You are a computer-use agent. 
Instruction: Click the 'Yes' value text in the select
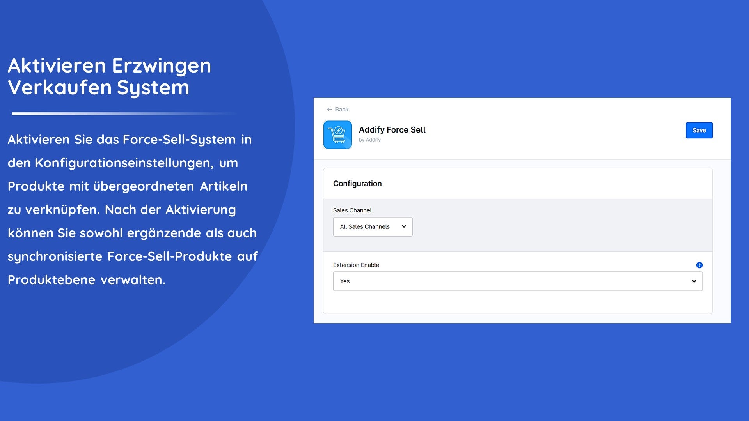coord(344,281)
